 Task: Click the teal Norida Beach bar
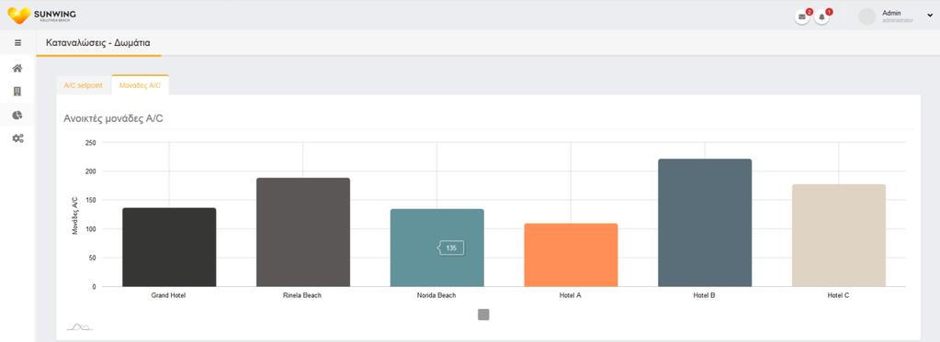pyautogui.click(x=437, y=248)
